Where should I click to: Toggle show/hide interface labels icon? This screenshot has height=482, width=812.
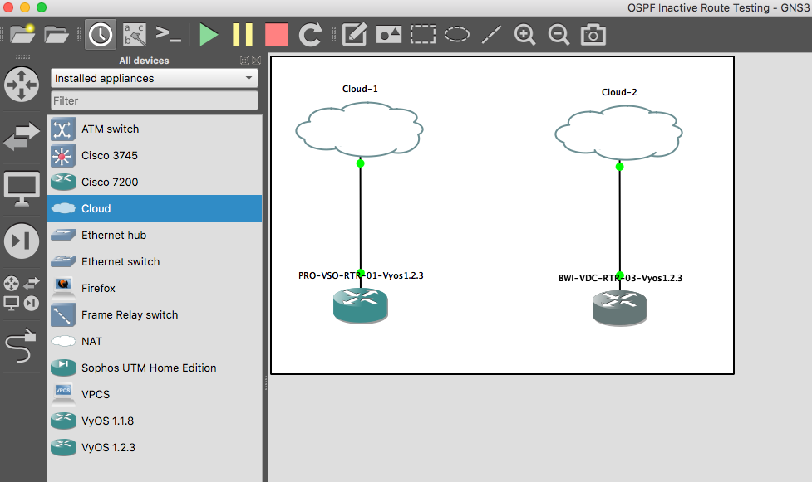pyautogui.click(x=134, y=34)
